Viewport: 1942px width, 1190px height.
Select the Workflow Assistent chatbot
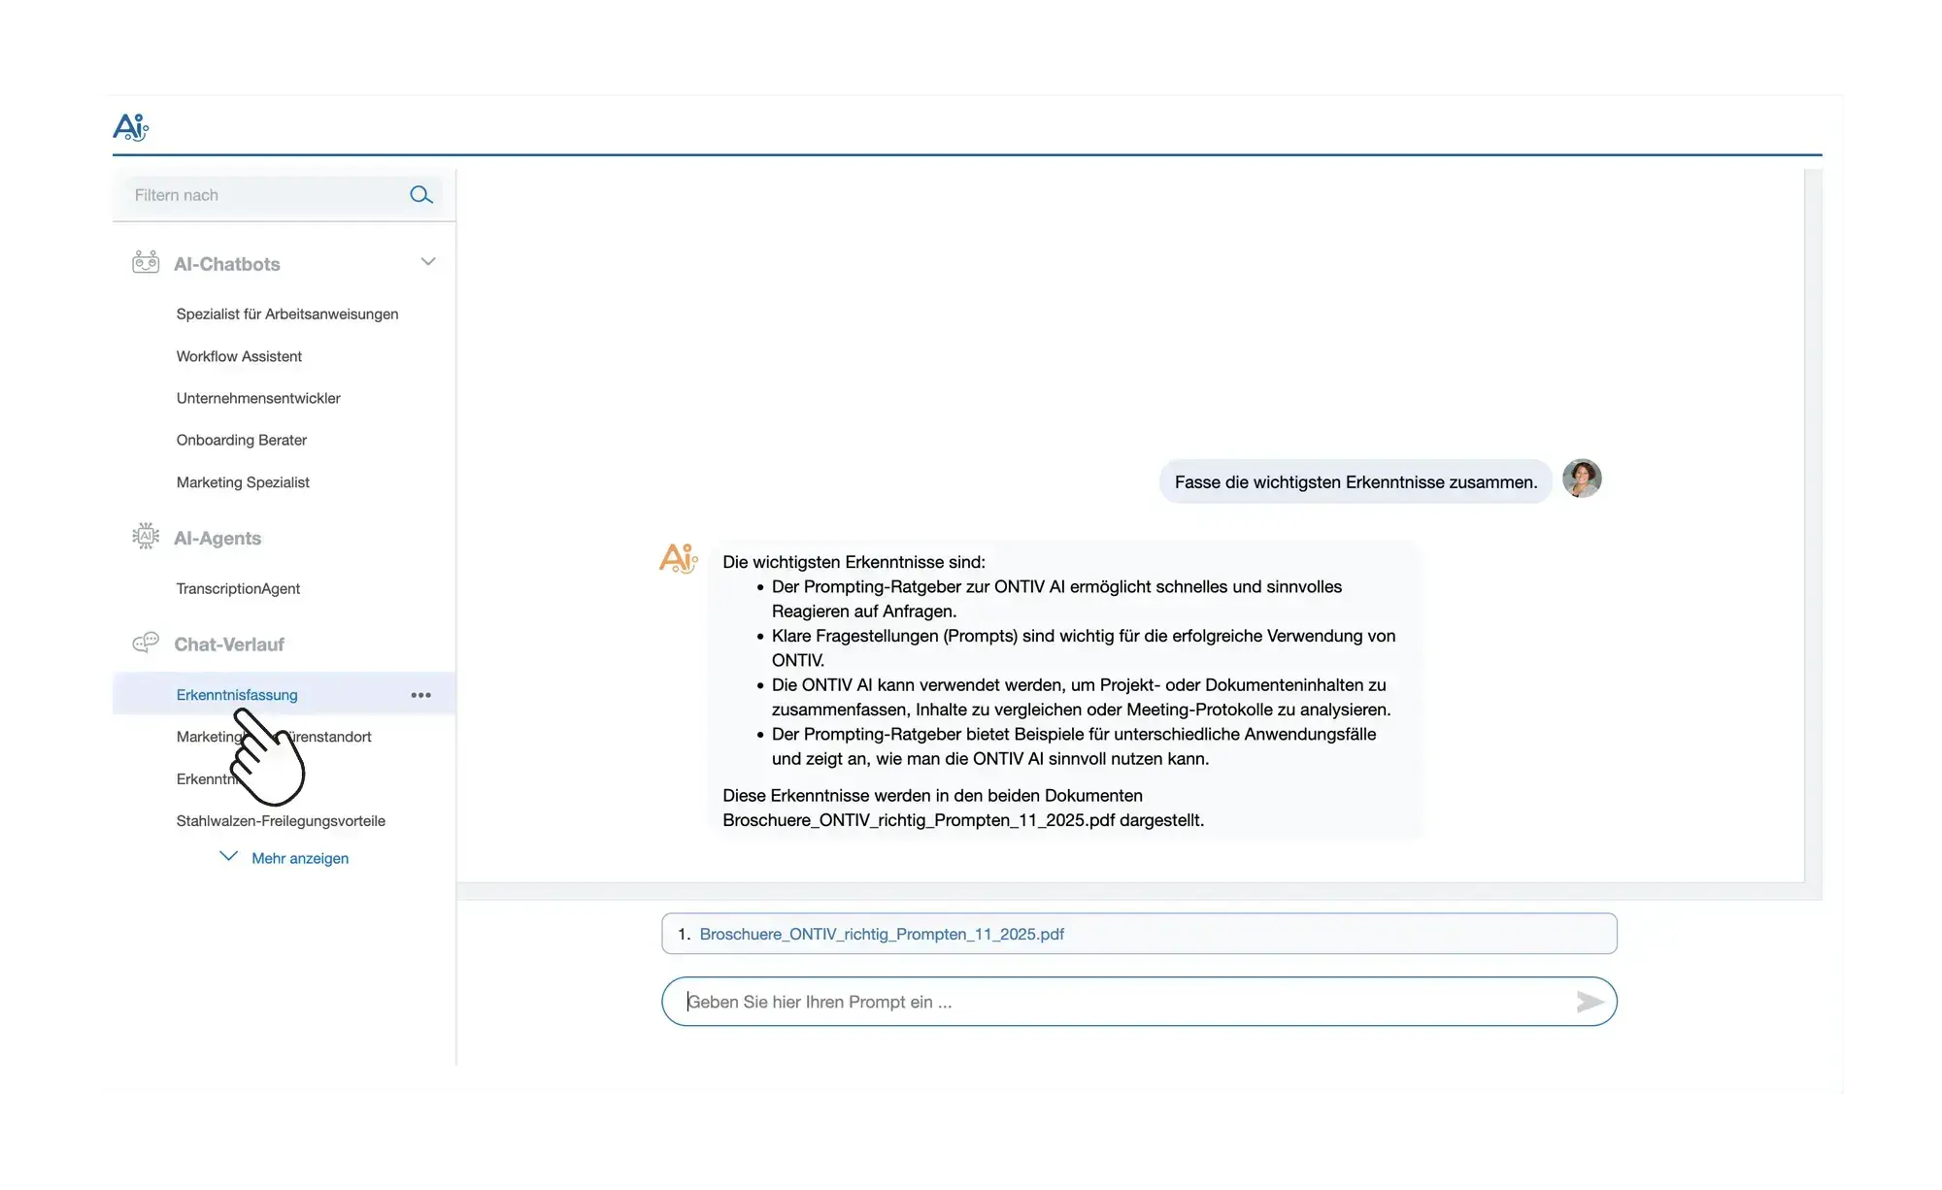coord(239,356)
